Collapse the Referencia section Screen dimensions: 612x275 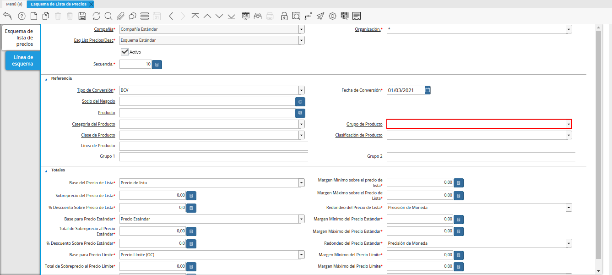(46, 79)
